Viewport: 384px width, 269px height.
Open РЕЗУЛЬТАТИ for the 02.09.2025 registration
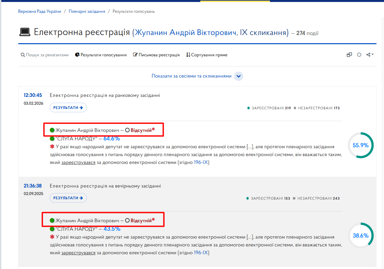click(x=68, y=198)
